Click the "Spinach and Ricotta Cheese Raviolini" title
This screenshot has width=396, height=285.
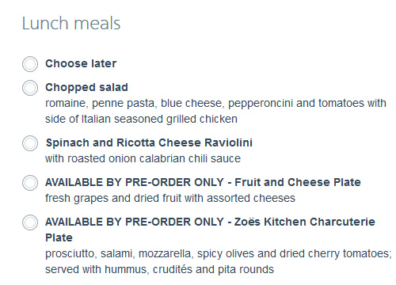click(x=149, y=142)
